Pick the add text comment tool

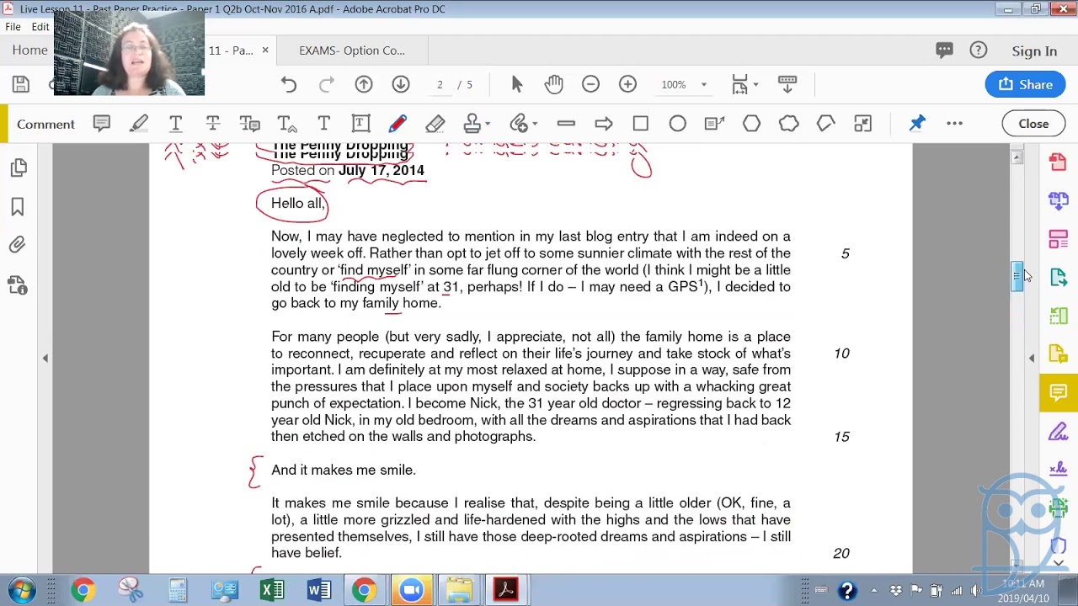[x=324, y=124]
